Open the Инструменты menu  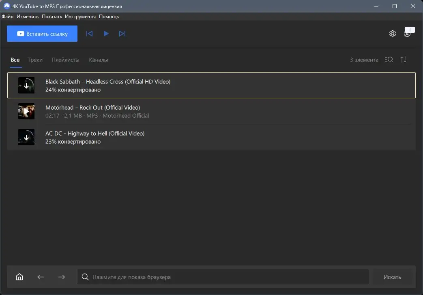[x=80, y=17]
